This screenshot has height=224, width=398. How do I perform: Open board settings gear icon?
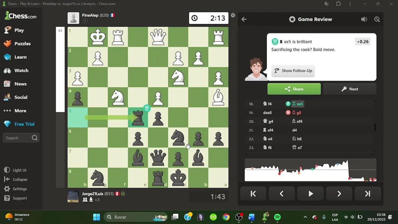click(233, 15)
